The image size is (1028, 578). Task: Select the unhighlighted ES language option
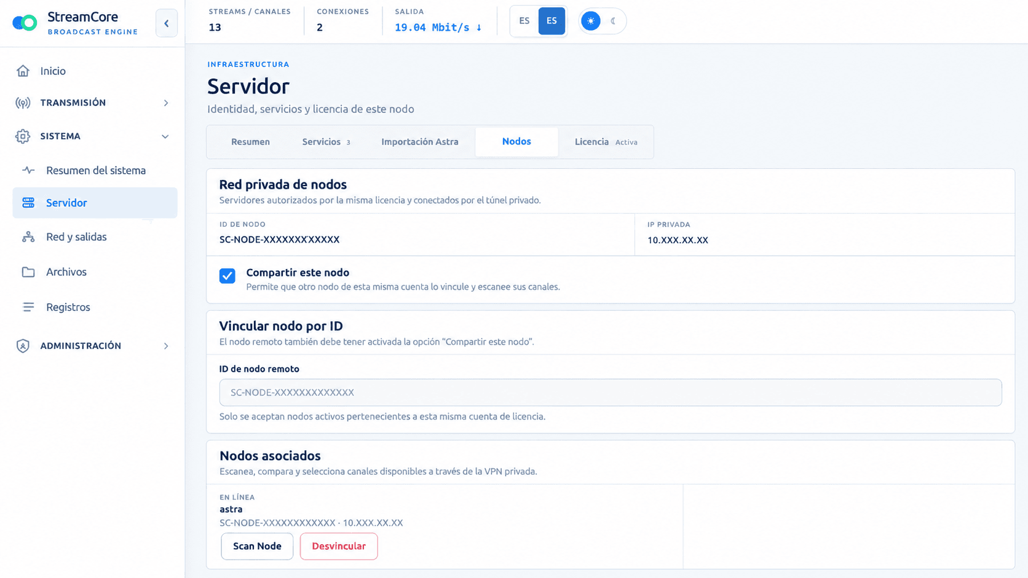524,21
